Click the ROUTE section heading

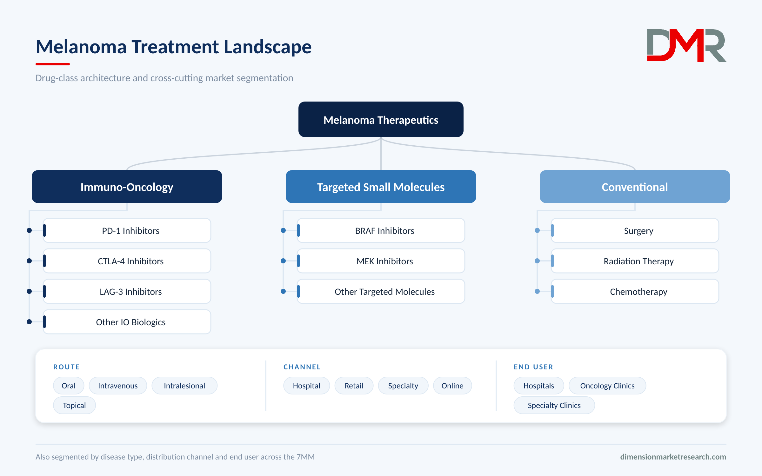point(66,367)
